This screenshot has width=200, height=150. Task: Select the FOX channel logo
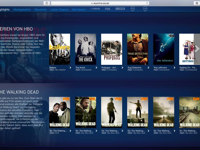point(108,9)
